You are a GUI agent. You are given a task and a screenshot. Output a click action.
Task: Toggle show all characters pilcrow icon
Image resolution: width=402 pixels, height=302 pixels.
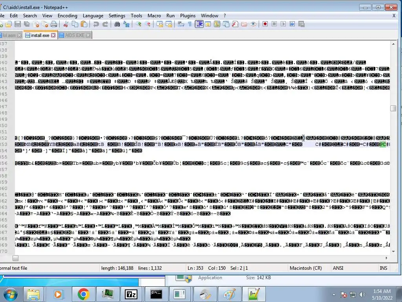pos(190,24)
